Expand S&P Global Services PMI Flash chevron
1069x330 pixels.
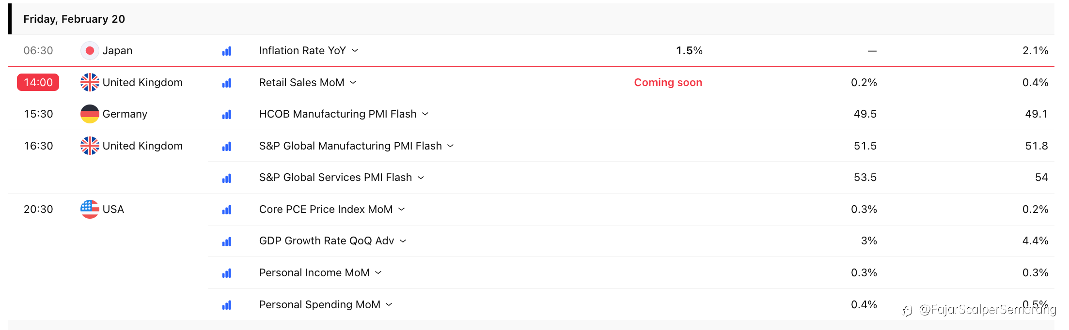[421, 178]
